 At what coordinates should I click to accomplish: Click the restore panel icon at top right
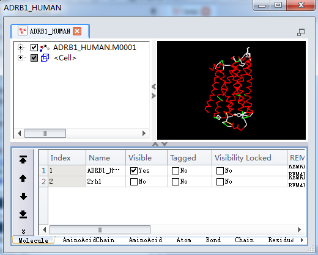click(x=301, y=32)
